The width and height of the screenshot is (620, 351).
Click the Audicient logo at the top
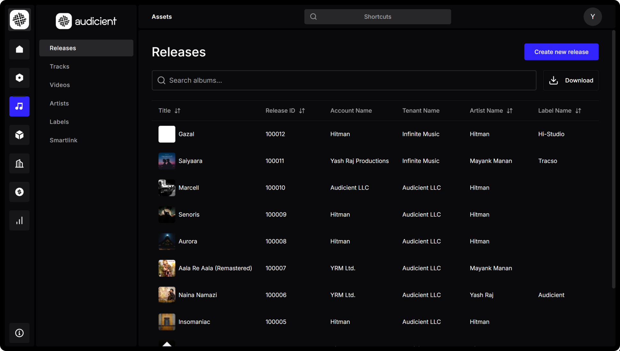point(86,21)
